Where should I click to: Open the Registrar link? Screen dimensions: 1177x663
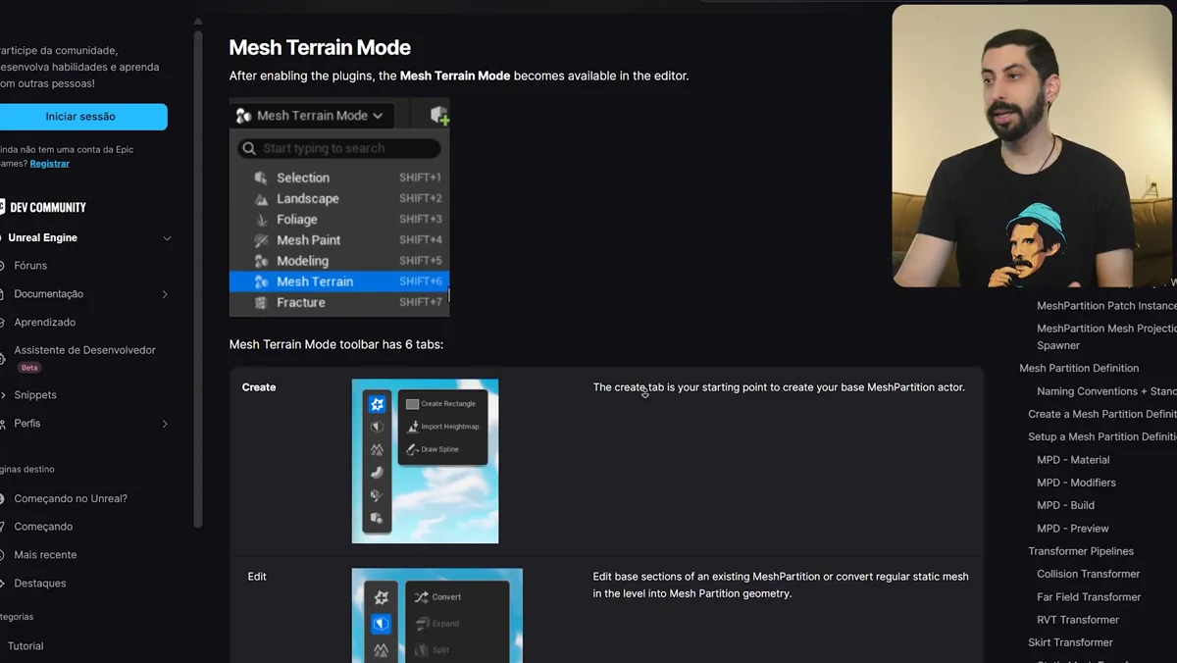[49, 164]
